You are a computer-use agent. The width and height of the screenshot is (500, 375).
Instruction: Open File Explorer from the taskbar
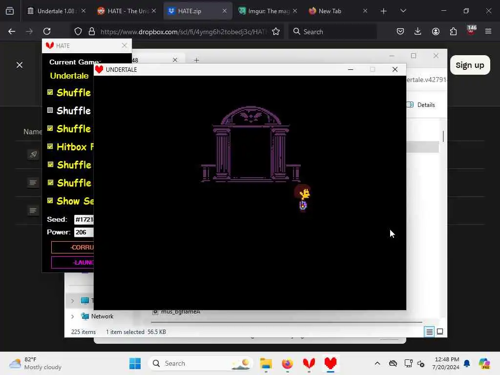(x=266, y=363)
